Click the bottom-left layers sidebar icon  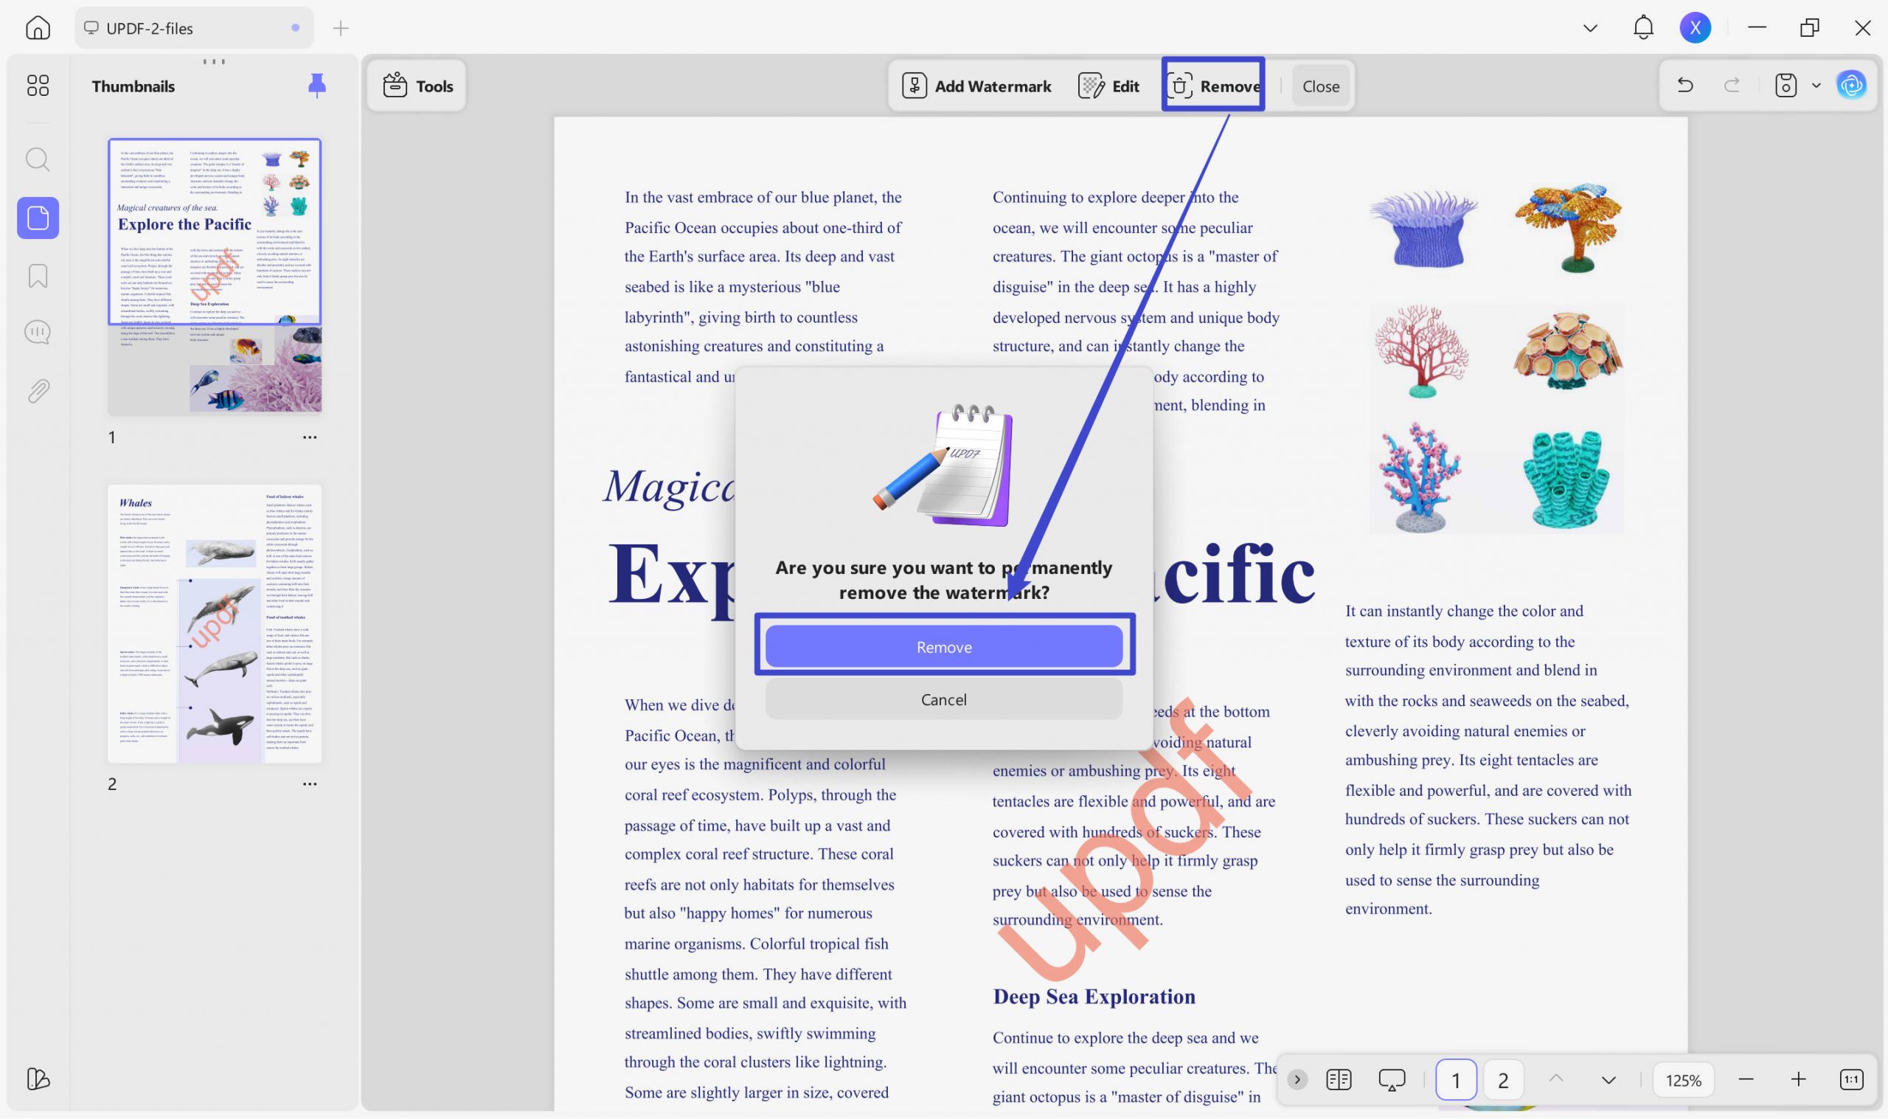pyautogui.click(x=38, y=1079)
